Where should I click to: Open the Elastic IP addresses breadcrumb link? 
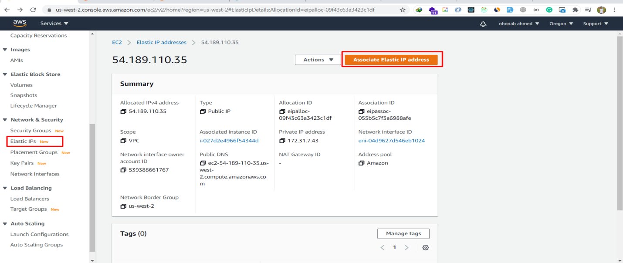(161, 42)
